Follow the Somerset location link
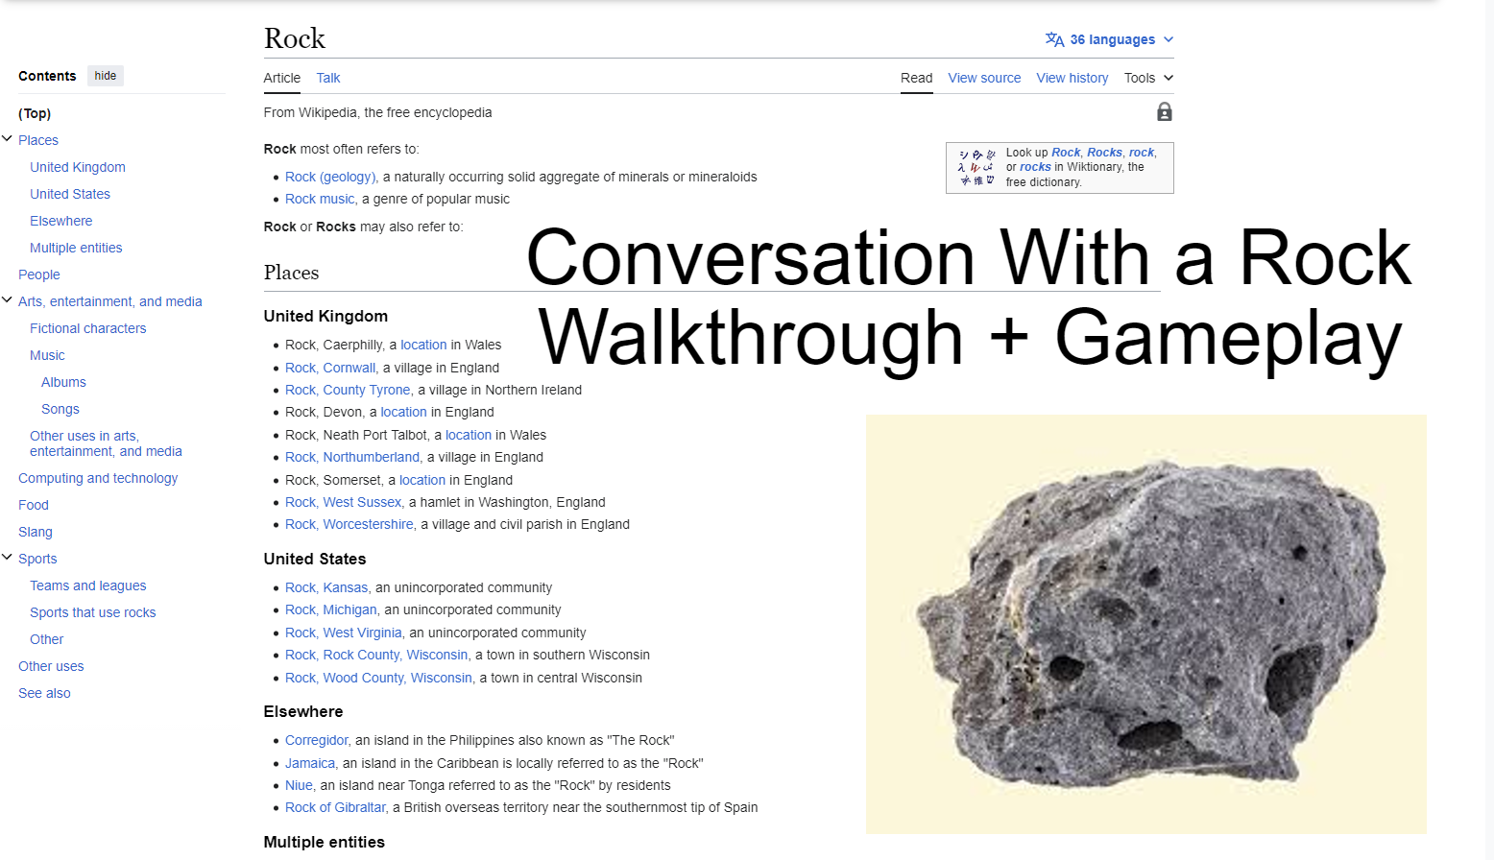 pos(422,480)
